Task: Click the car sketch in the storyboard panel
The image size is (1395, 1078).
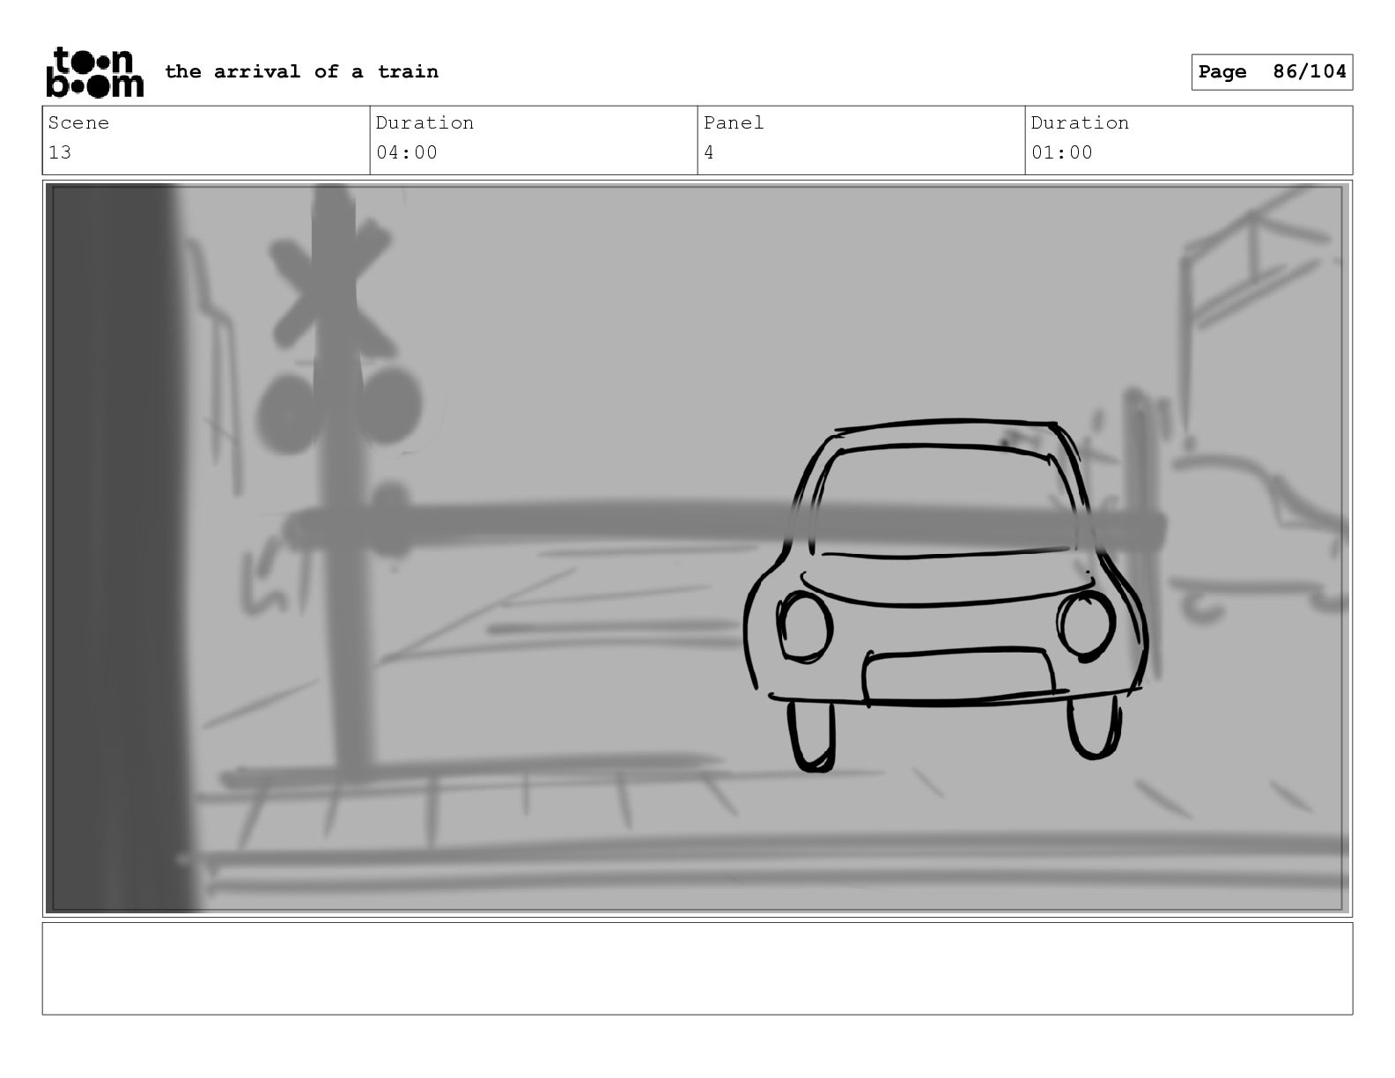Action: 944,595
